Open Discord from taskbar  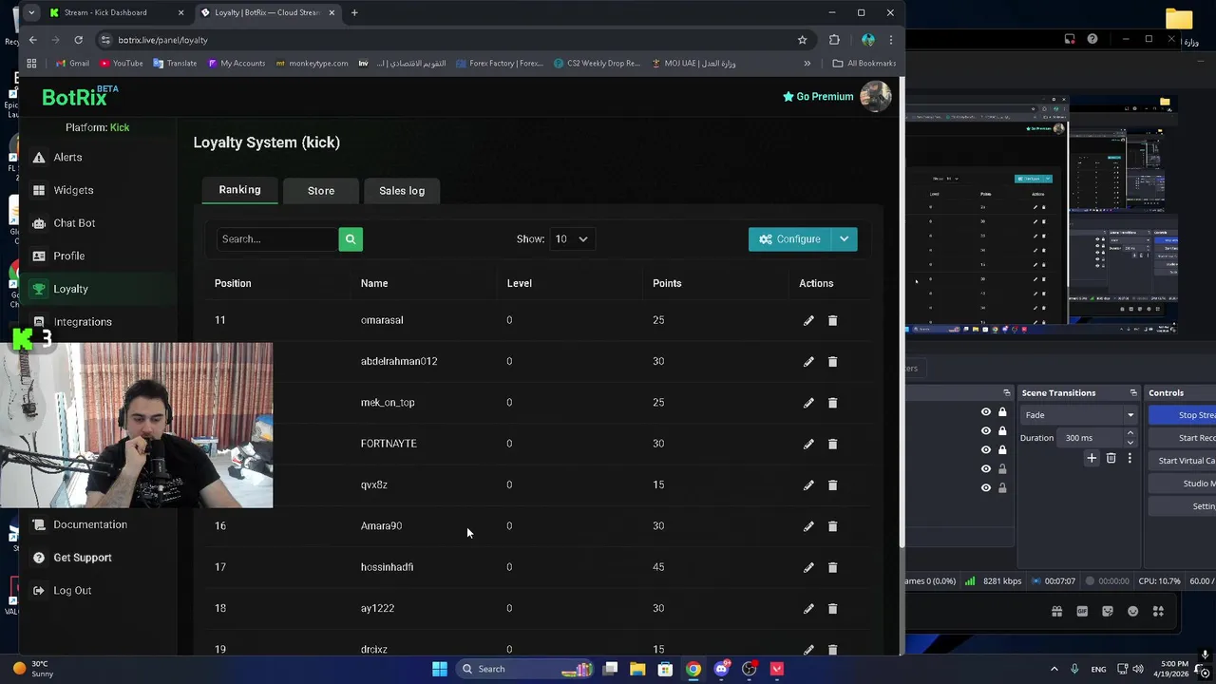pos(721,669)
